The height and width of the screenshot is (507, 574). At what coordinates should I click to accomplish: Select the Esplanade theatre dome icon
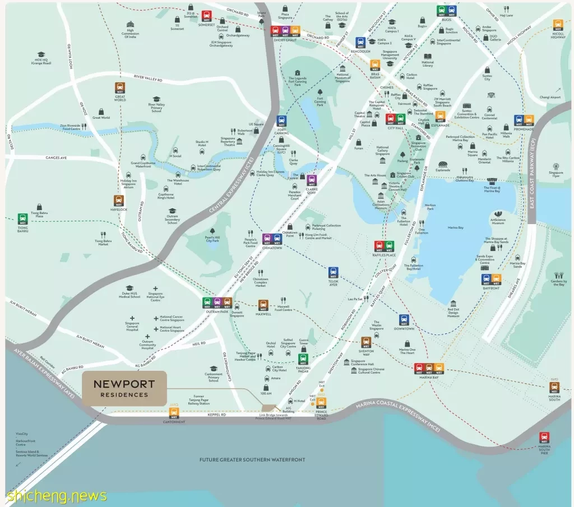coord(443,165)
